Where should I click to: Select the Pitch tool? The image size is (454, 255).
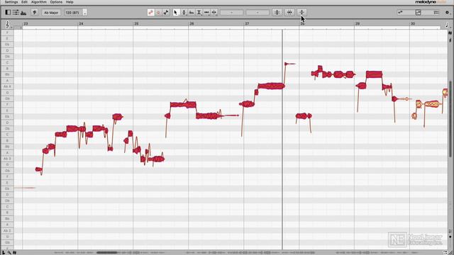click(x=184, y=13)
